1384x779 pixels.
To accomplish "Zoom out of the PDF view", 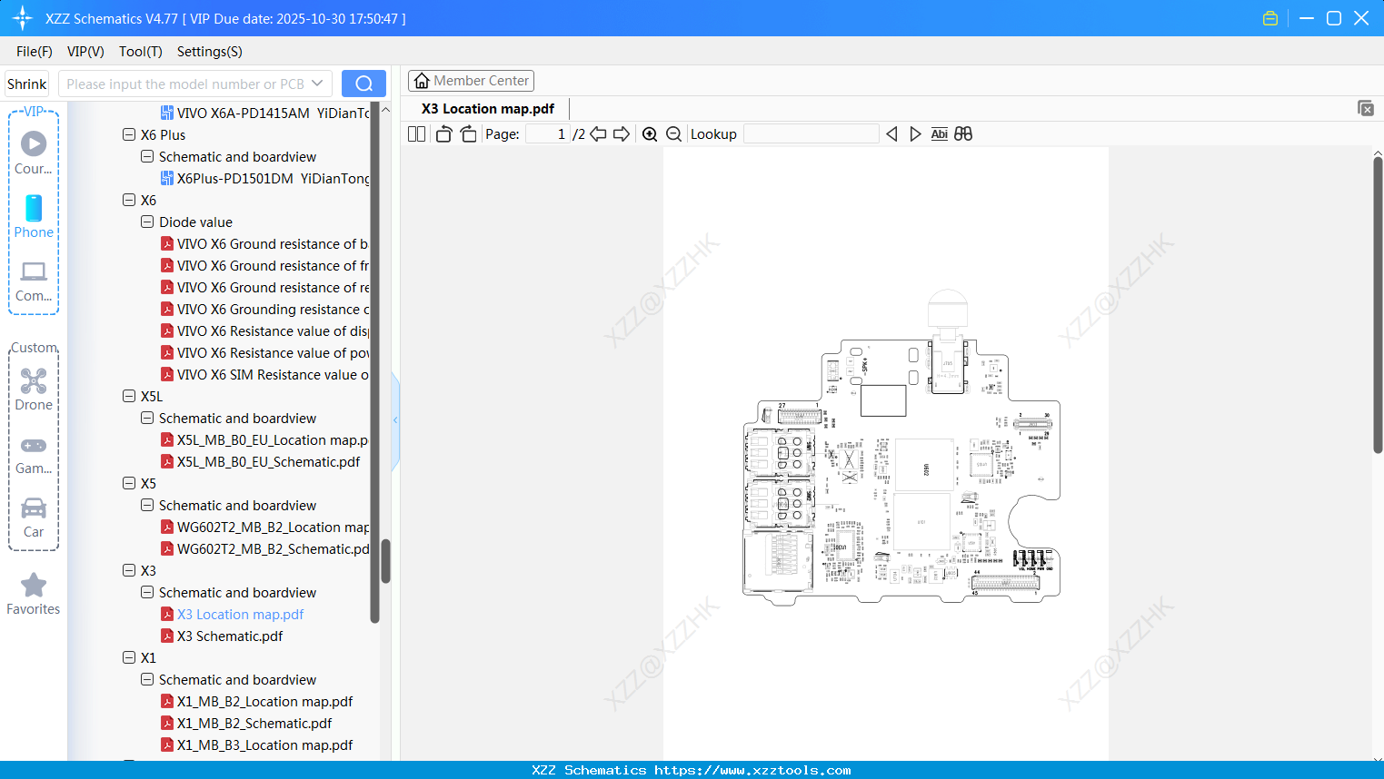I will click(x=673, y=133).
